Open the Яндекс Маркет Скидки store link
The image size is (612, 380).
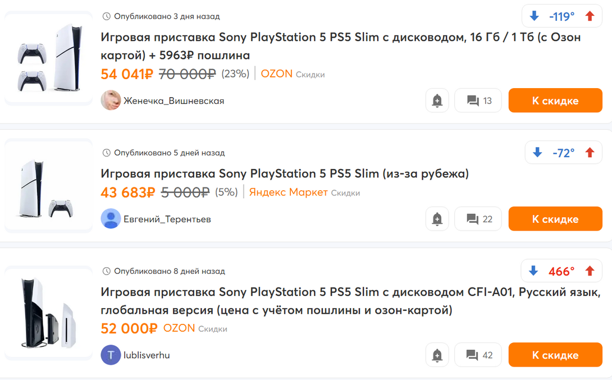coord(304,193)
